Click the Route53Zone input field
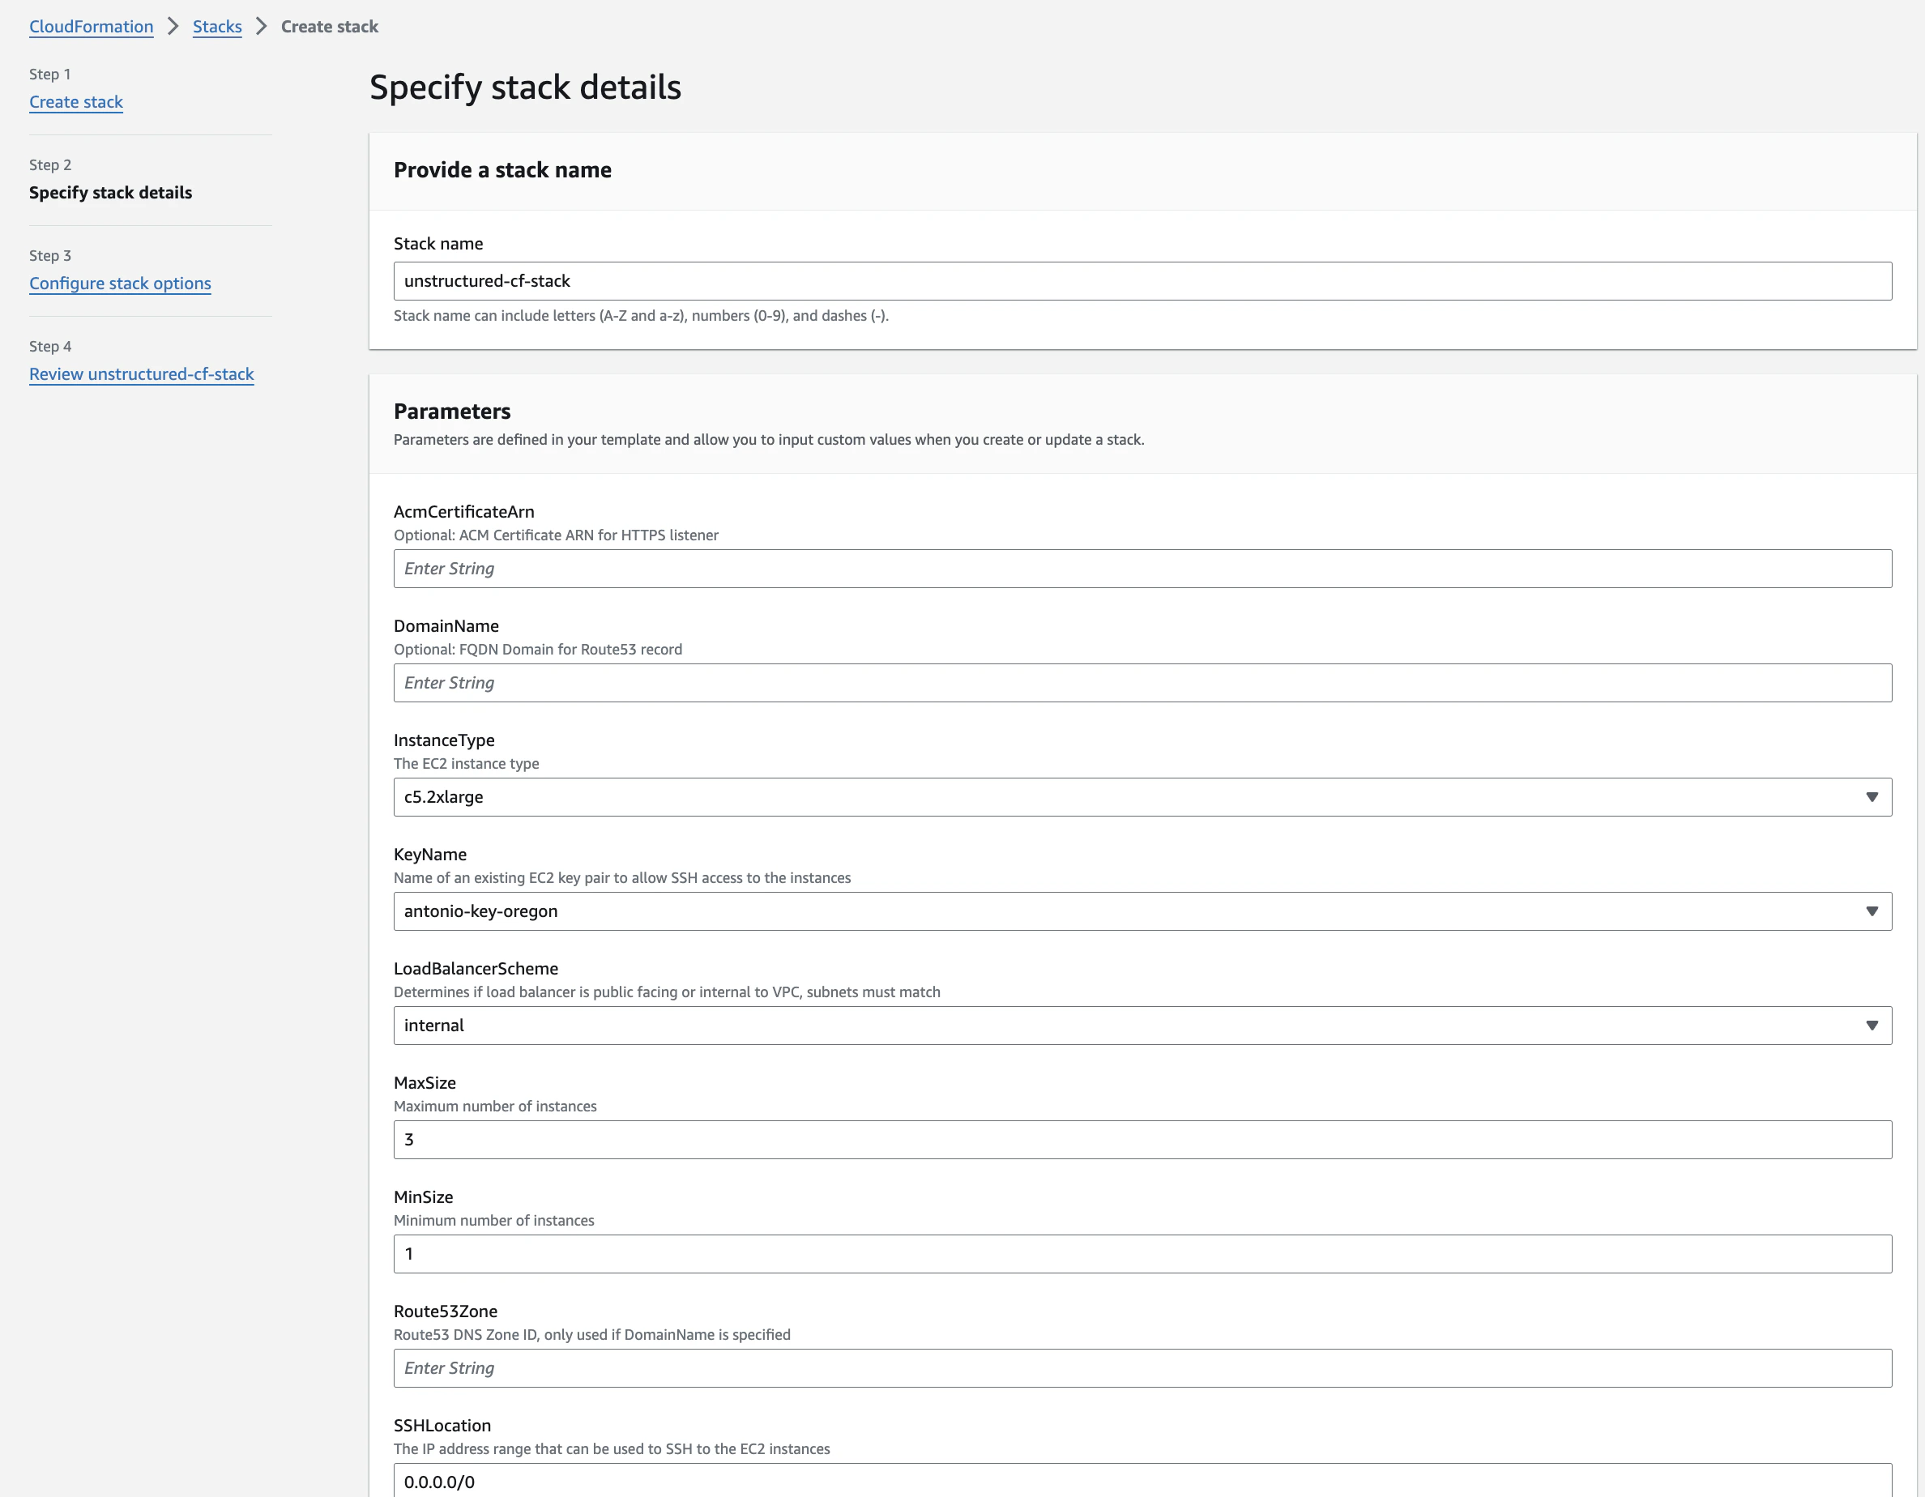Screen dimensions: 1925x1497 pyautogui.click(x=1142, y=1367)
